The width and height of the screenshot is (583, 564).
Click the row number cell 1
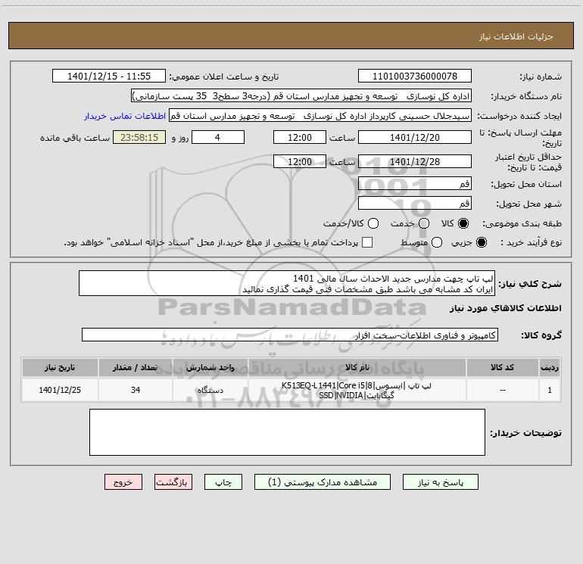pos(550,390)
